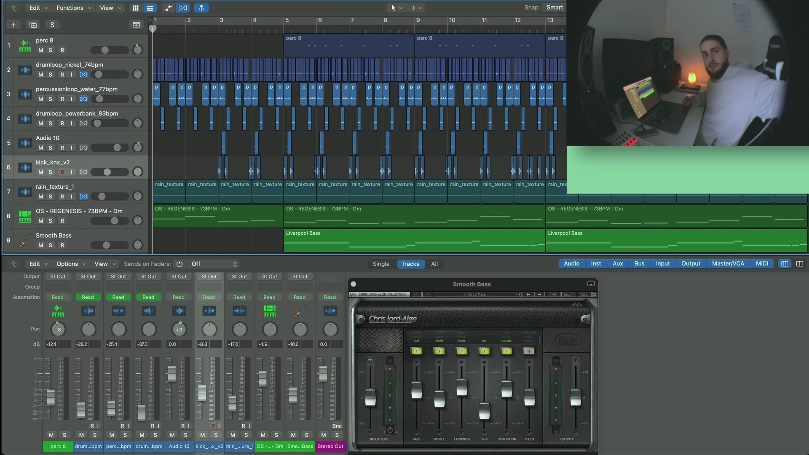The width and height of the screenshot is (809, 455).
Task: Toggle the global Solo S button in track header
Action: tap(52, 25)
